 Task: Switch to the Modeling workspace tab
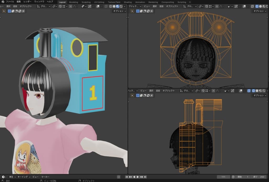tap(74, 2)
